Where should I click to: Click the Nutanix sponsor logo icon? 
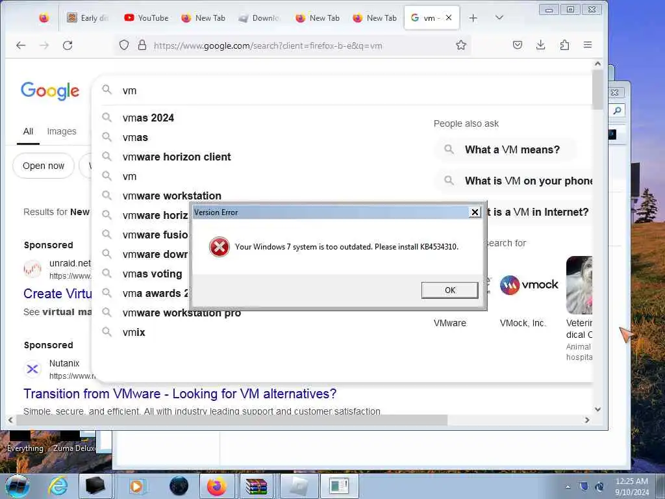pyautogui.click(x=32, y=369)
